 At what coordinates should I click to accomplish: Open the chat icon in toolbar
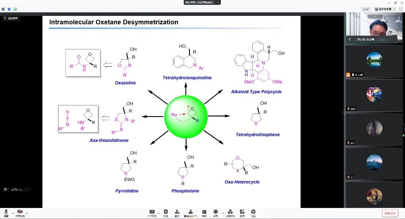(x=204, y=212)
